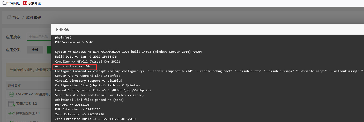Click the 异常监控推送 envelope icon

pyautogui.click(x=11, y=113)
